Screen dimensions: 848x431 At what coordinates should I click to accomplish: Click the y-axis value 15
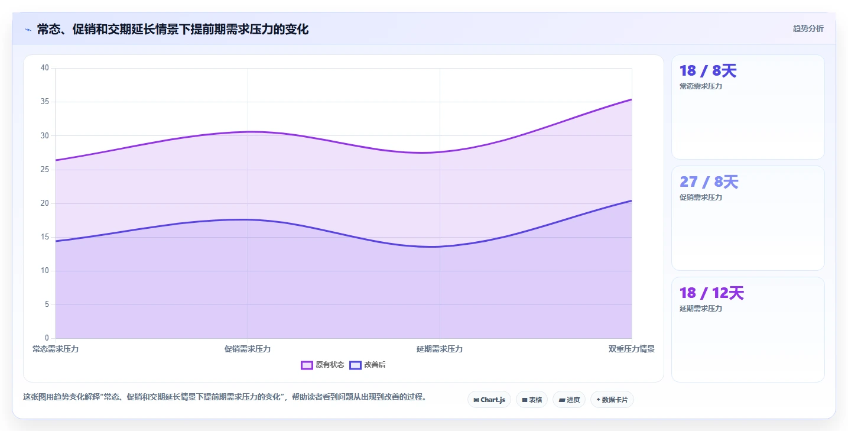[x=45, y=237]
